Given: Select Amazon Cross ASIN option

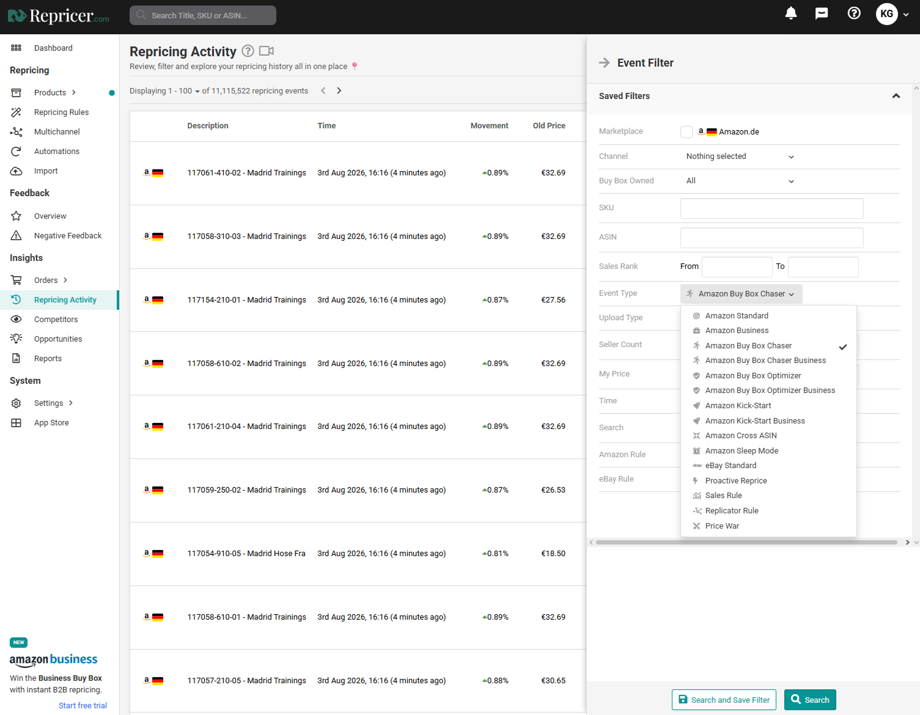Looking at the screenshot, I should [768, 436].
